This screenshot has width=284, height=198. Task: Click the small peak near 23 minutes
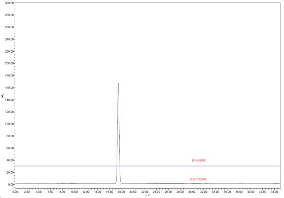pyautogui.click(x=152, y=183)
